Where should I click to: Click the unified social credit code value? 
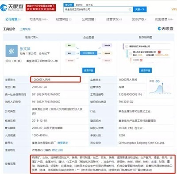pyautogui.click(x=46, y=94)
